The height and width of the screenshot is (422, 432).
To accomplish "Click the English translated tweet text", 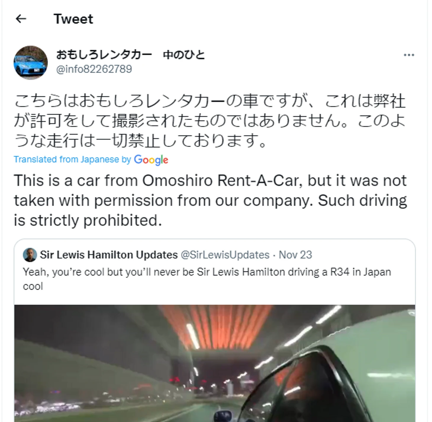I will [x=210, y=200].
